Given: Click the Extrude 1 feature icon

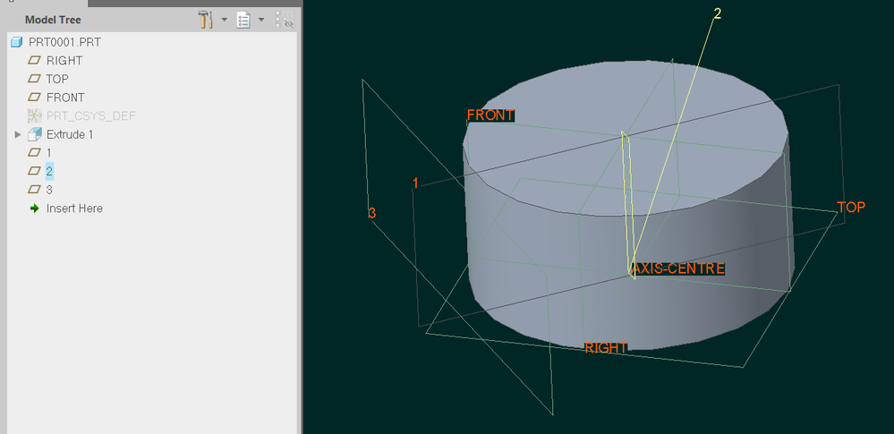Looking at the screenshot, I should [35, 134].
